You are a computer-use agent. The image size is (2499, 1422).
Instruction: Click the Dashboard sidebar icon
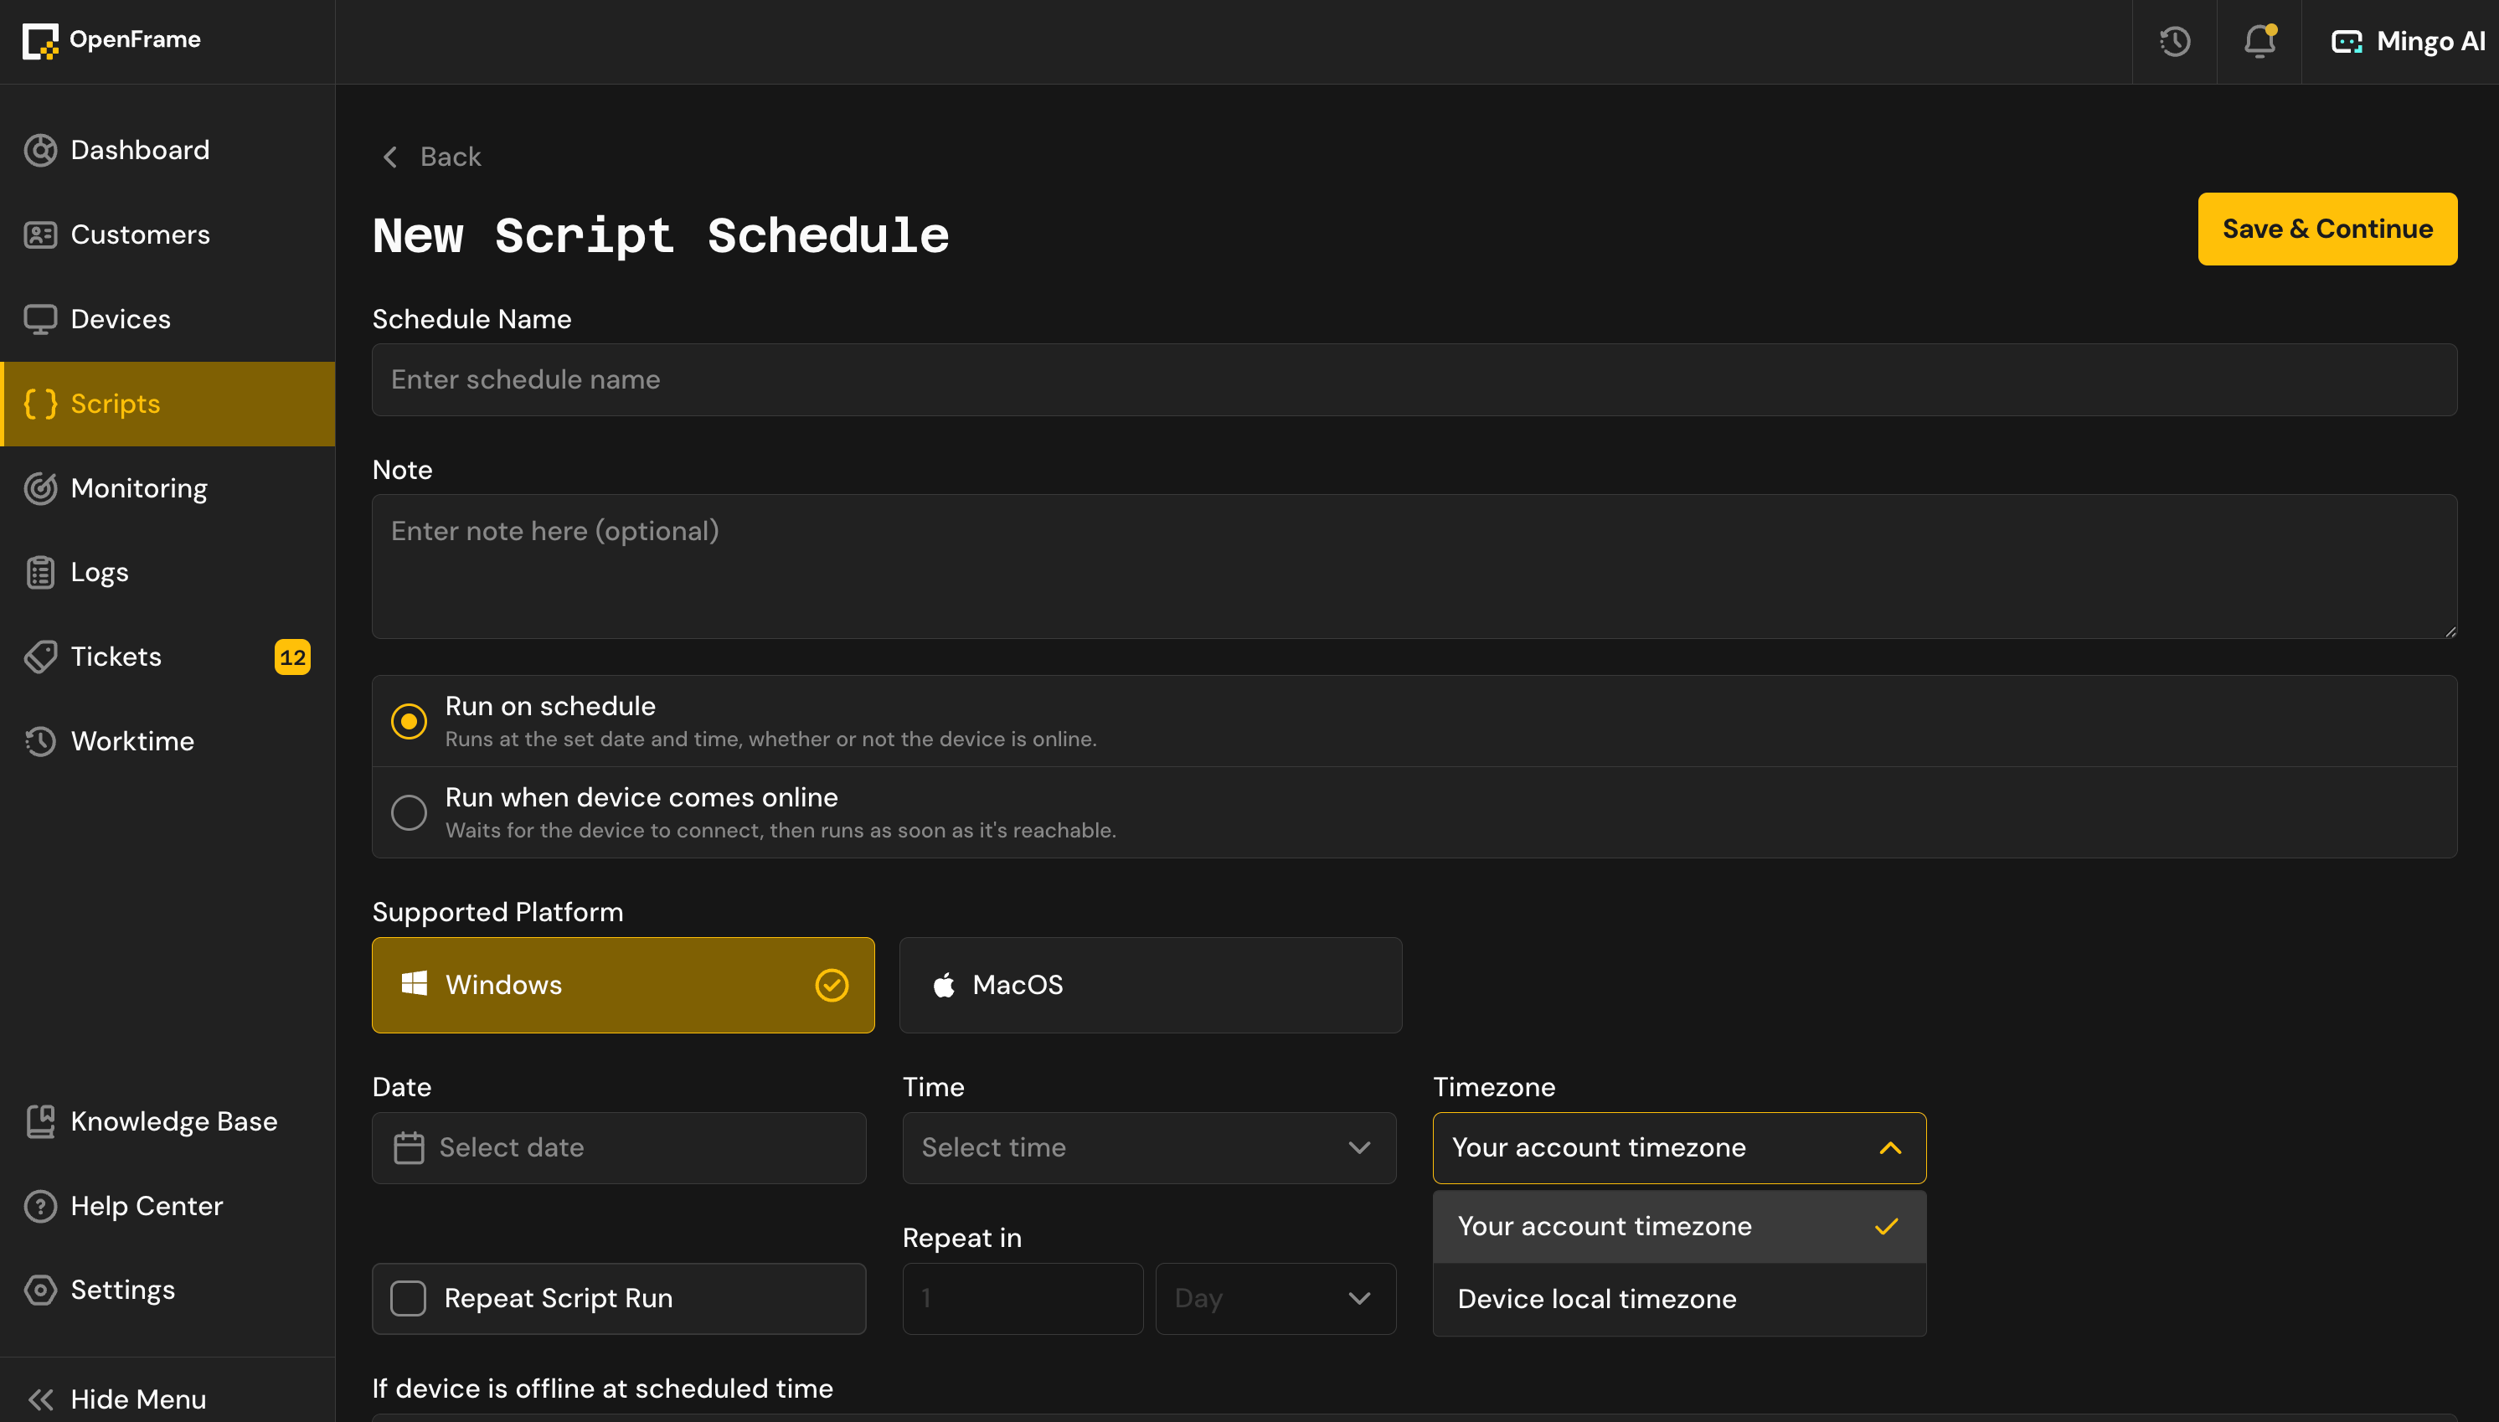point(40,151)
